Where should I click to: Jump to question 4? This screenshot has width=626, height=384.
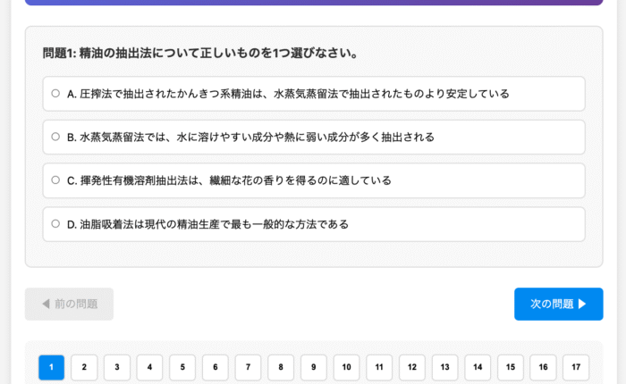(x=149, y=367)
